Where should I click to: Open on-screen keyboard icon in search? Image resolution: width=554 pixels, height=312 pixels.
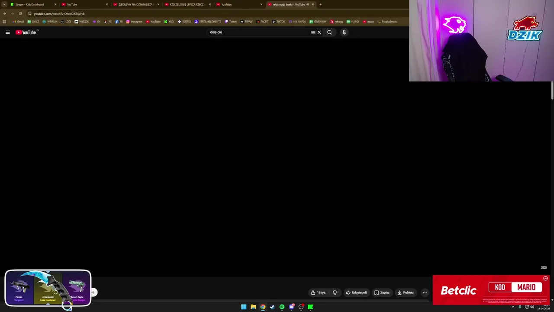(313, 32)
